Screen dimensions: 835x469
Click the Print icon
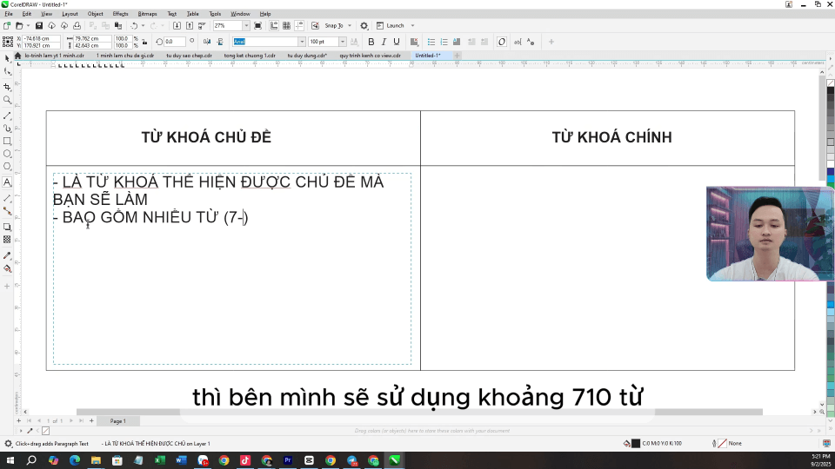click(77, 25)
